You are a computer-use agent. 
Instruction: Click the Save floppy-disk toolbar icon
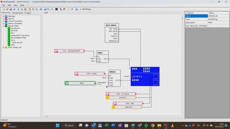10,9
